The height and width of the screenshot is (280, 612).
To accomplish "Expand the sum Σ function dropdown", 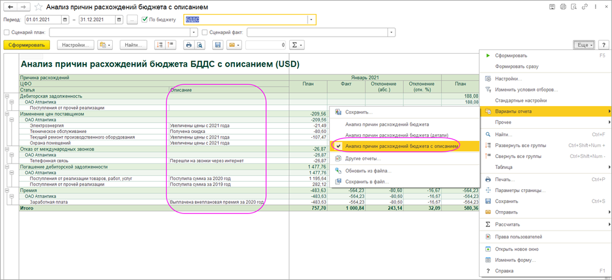I will [x=297, y=45].
